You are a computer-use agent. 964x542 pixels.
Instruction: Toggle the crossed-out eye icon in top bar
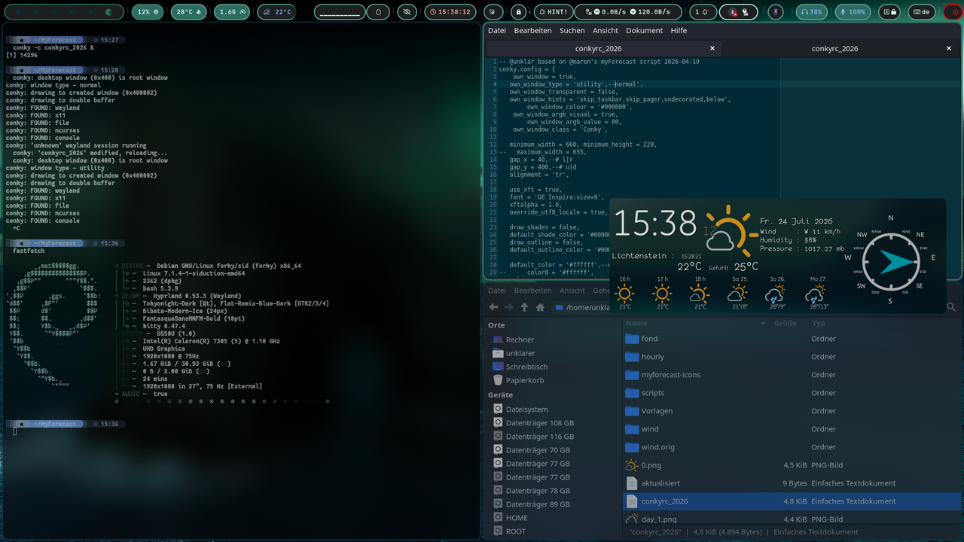click(x=407, y=12)
